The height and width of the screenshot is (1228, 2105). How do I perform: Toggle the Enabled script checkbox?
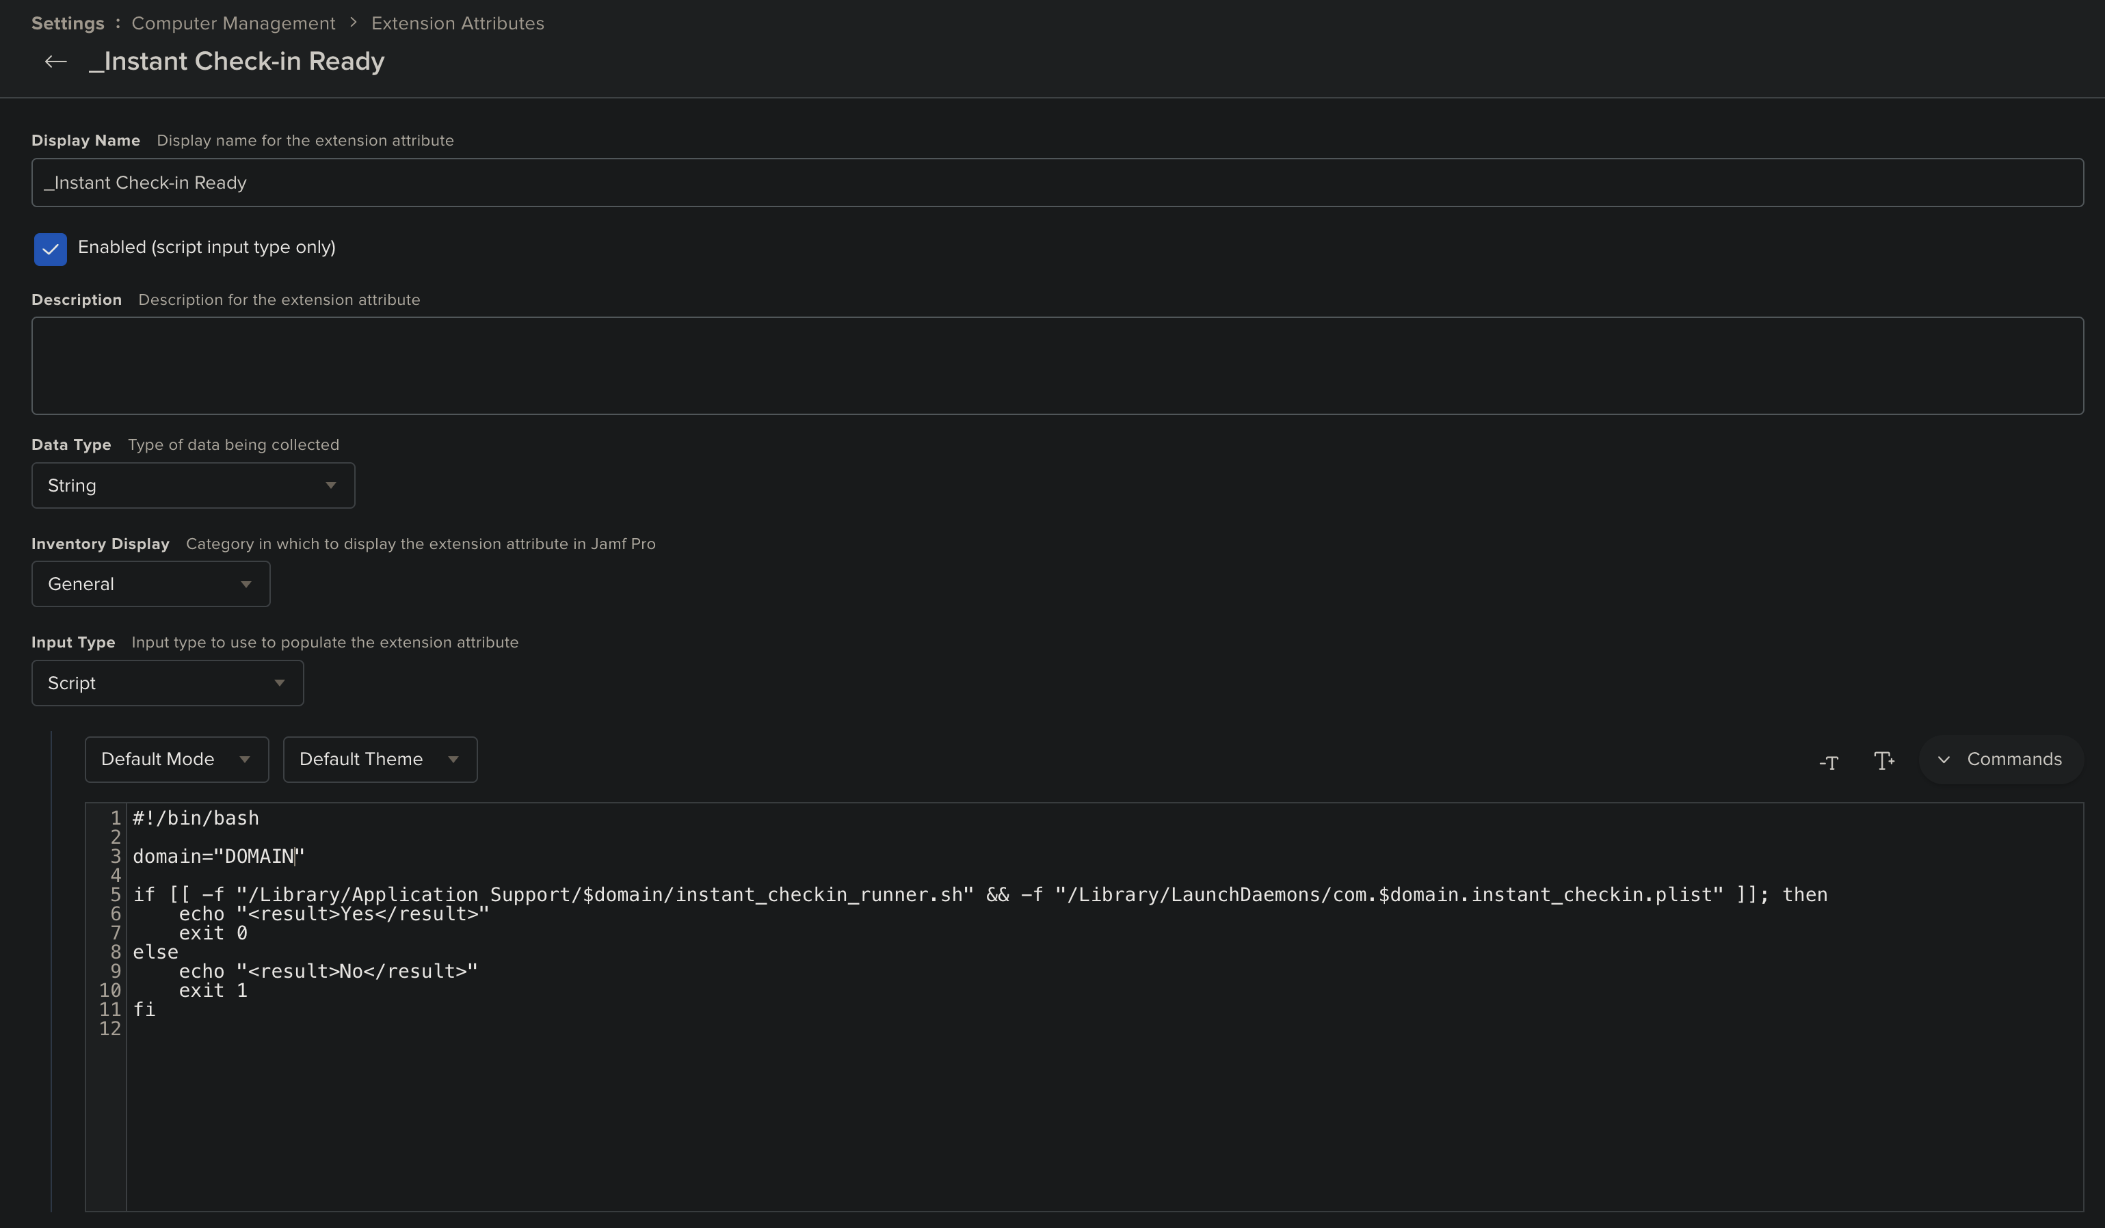pyautogui.click(x=50, y=249)
